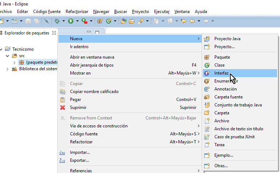Viewport: 280px width, 173px height.
Task: Close the Explorador de paquetes tab
Action: click(54, 33)
